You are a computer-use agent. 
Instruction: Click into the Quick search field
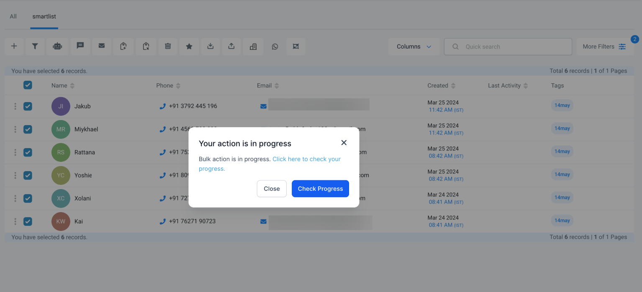508,46
